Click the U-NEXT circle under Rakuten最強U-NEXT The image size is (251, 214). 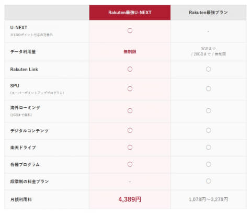pyautogui.click(x=130, y=30)
